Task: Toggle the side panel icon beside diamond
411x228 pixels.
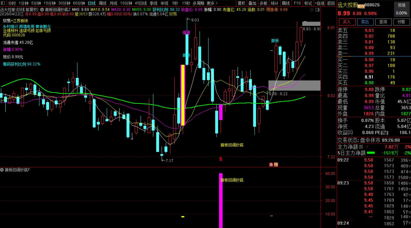Action: [x=317, y=10]
